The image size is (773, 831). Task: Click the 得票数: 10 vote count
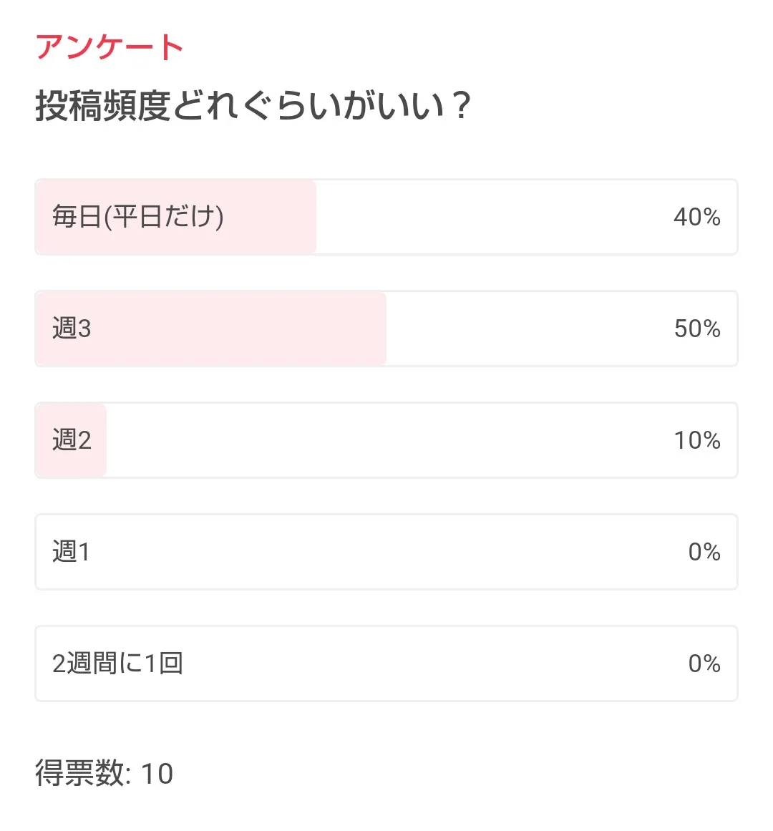[x=104, y=774]
